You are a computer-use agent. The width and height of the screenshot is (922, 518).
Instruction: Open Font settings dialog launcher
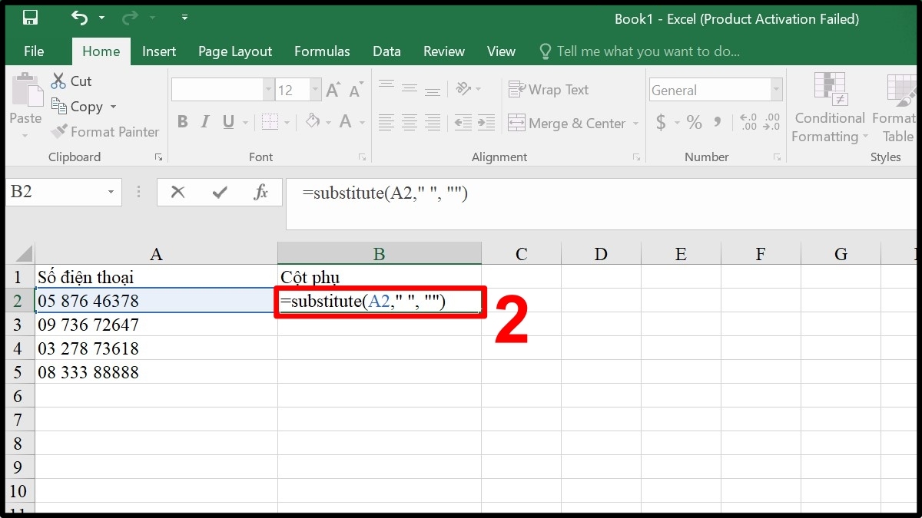click(362, 157)
